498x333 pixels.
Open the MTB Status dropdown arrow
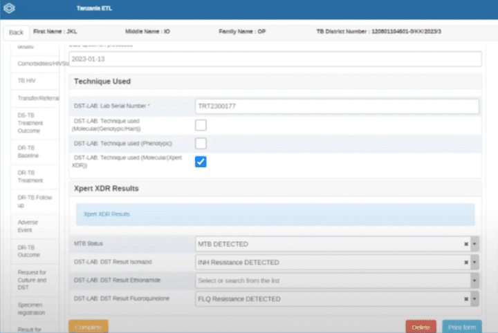coord(475,244)
